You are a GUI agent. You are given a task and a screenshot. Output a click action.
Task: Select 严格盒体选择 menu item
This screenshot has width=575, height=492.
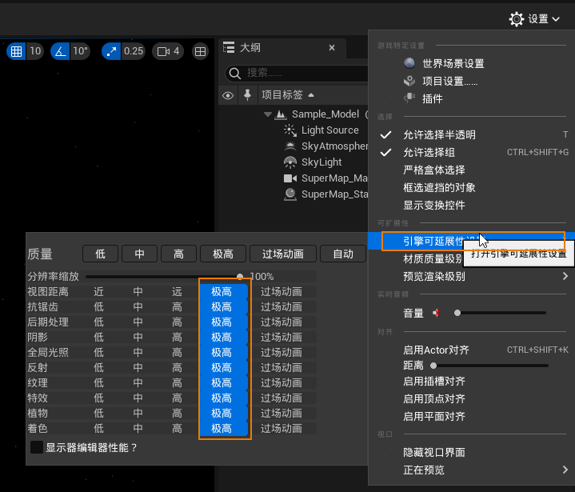433,170
